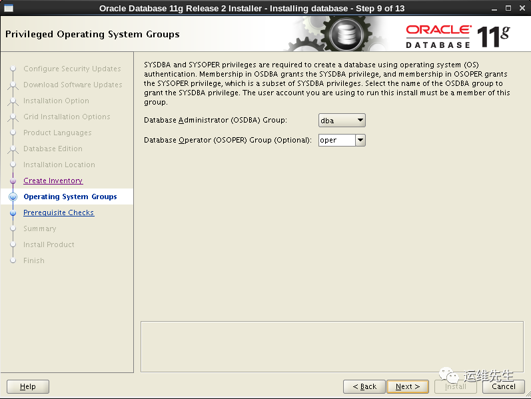Click the step bullet beside Prerequisite Checks
Screen dimensions: 531x399
pyautogui.click(x=13, y=213)
